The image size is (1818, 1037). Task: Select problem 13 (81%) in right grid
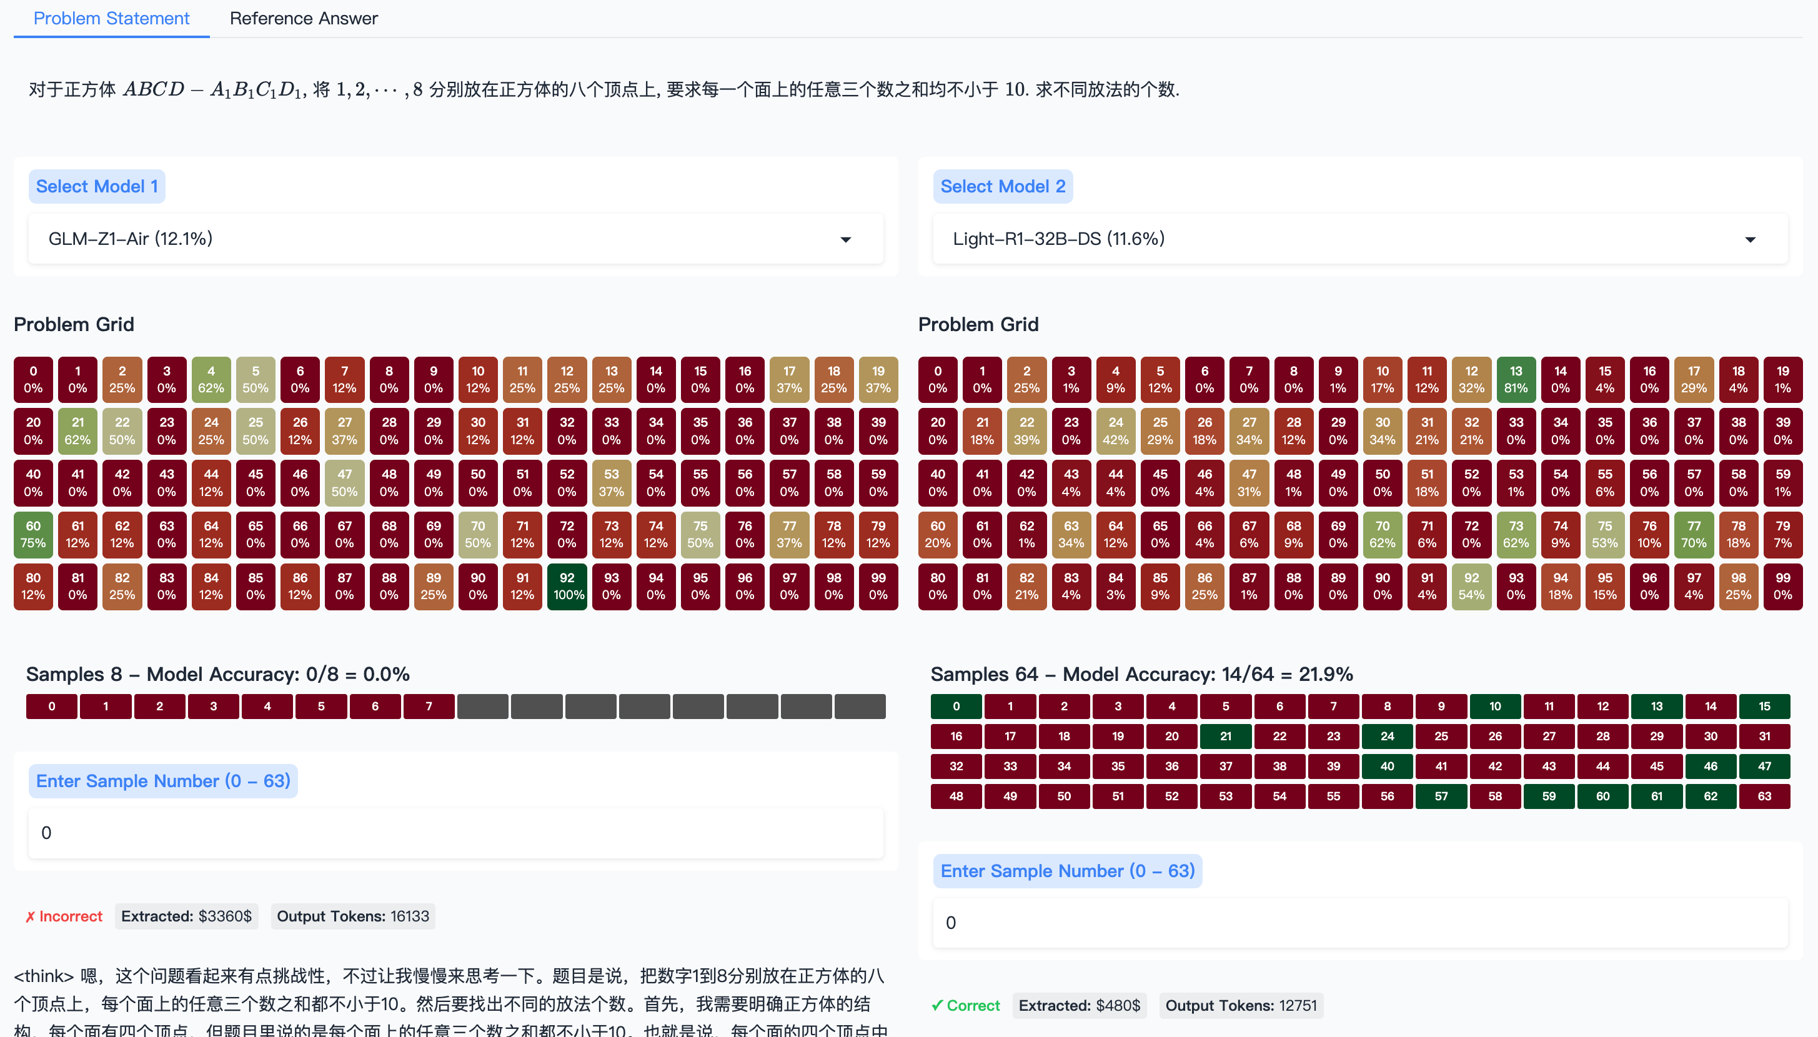pos(1516,379)
